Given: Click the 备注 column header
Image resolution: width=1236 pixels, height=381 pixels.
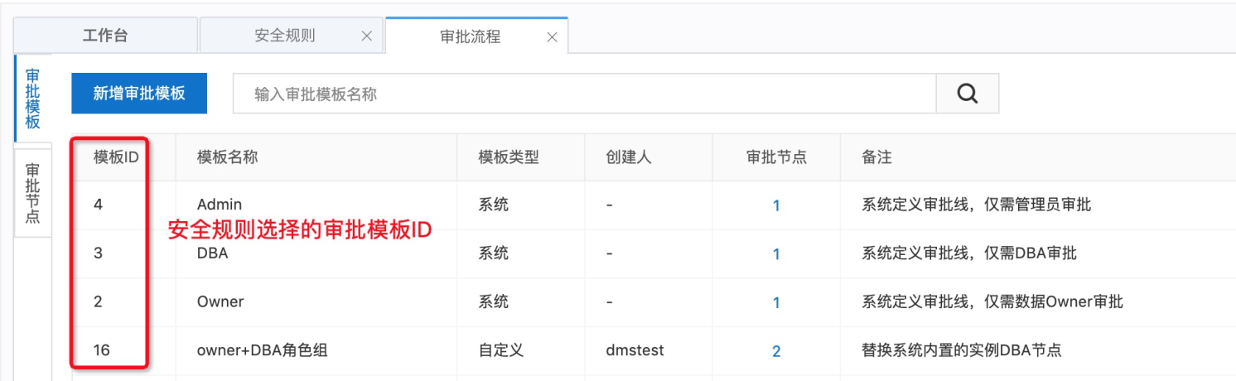Looking at the screenshot, I should coord(876,157).
